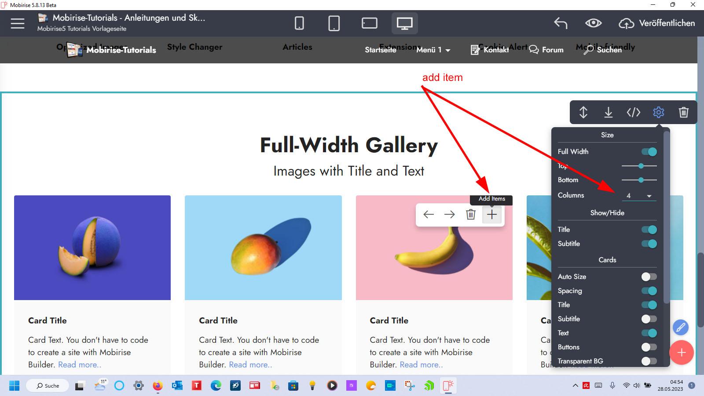Click the Suchen menu item
Image resolution: width=704 pixels, height=396 pixels.
pos(602,50)
